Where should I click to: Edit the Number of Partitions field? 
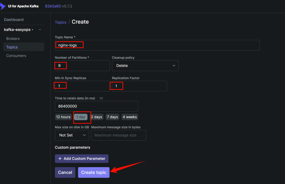(x=82, y=66)
